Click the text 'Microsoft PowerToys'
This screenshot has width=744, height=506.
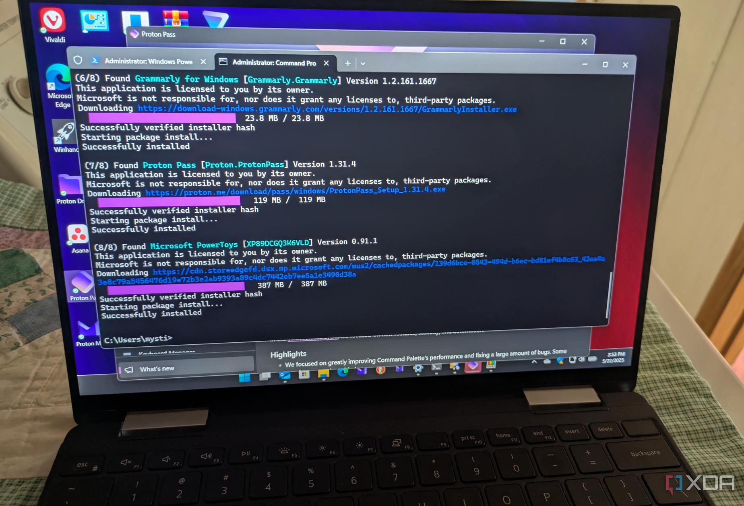194,245
